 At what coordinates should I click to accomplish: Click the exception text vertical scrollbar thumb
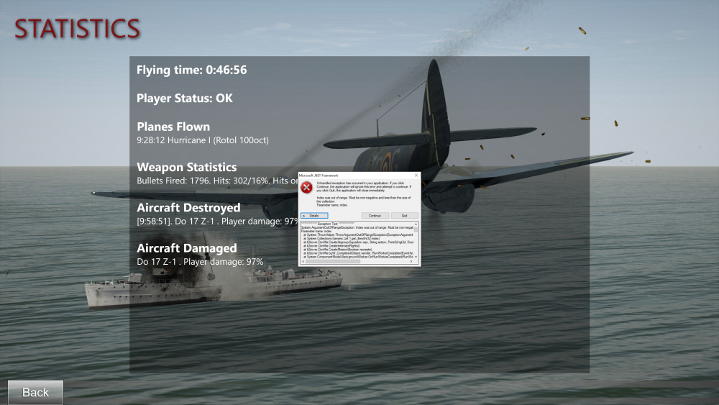coord(416,229)
